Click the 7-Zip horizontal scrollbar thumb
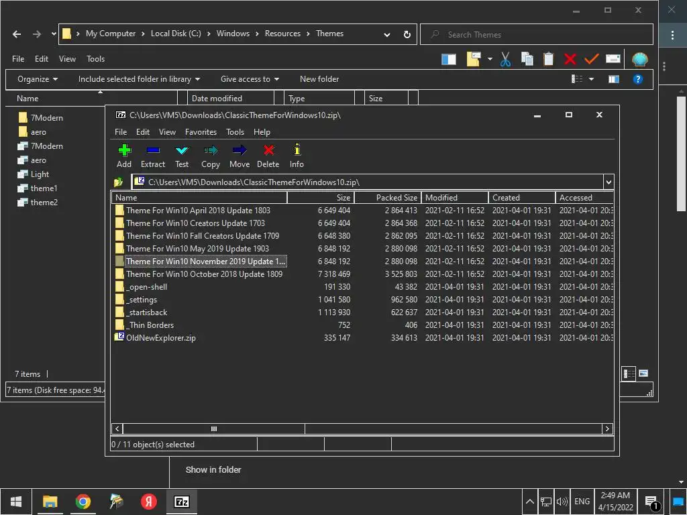The image size is (687, 515). click(x=214, y=428)
